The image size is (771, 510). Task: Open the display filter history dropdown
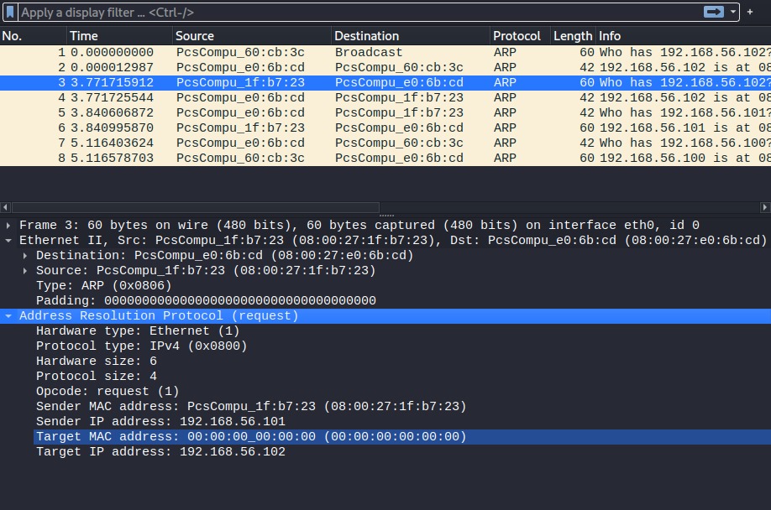tap(732, 12)
